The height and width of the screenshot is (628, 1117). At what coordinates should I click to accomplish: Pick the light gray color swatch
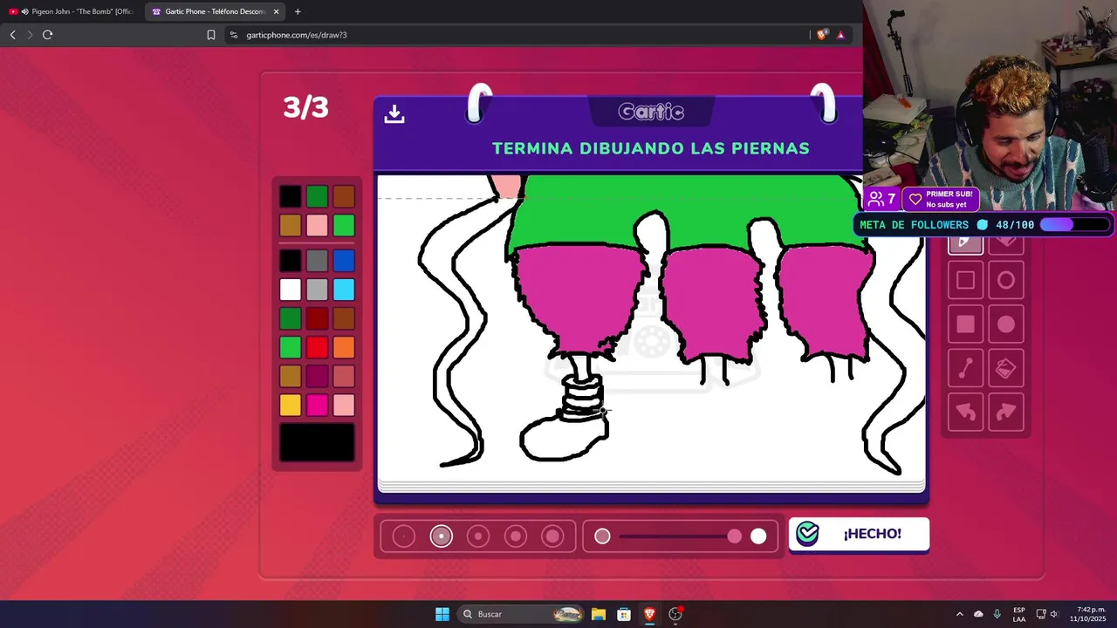317,290
